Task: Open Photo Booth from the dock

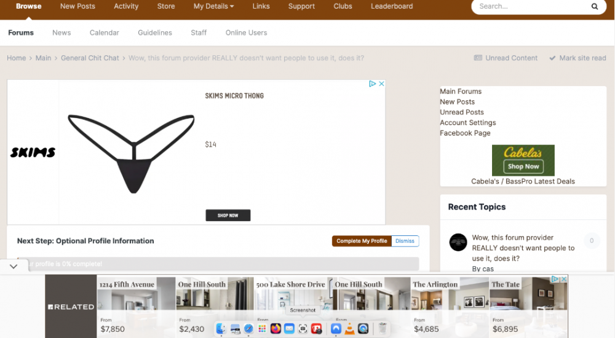Action: point(317,329)
